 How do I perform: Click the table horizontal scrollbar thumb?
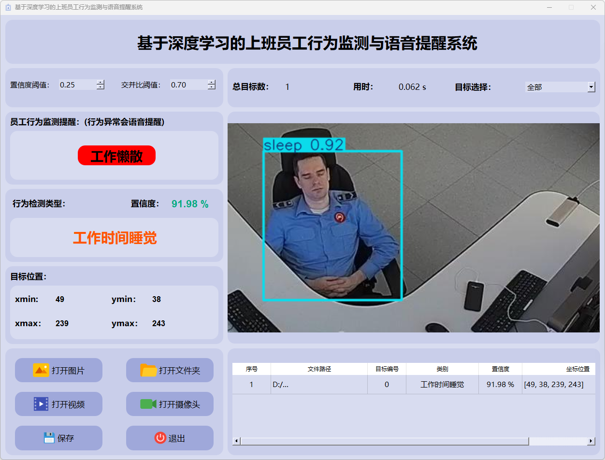point(385,441)
